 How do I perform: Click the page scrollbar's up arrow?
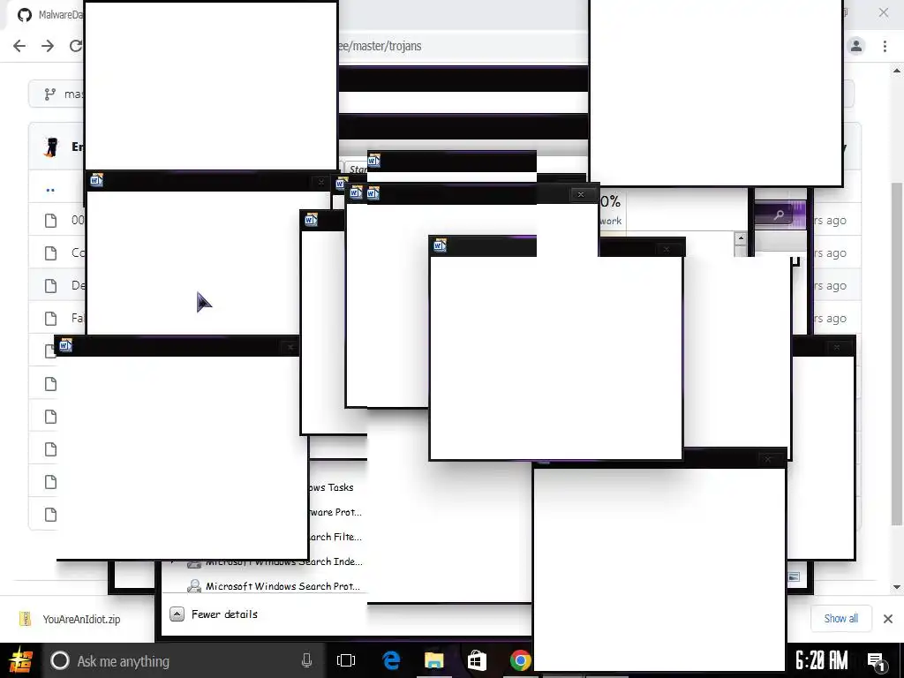point(897,71)
